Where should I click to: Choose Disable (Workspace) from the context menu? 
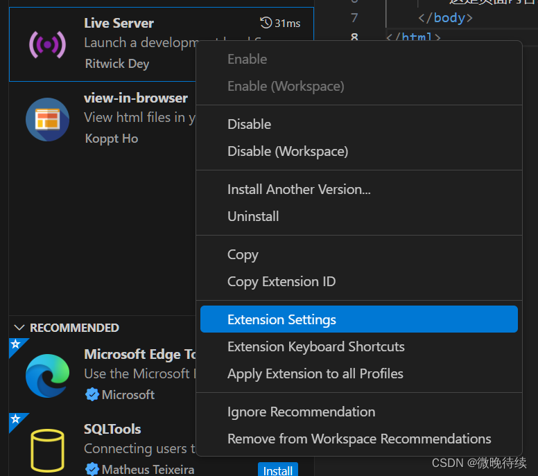pyautogui.click(x=359, y=151)
